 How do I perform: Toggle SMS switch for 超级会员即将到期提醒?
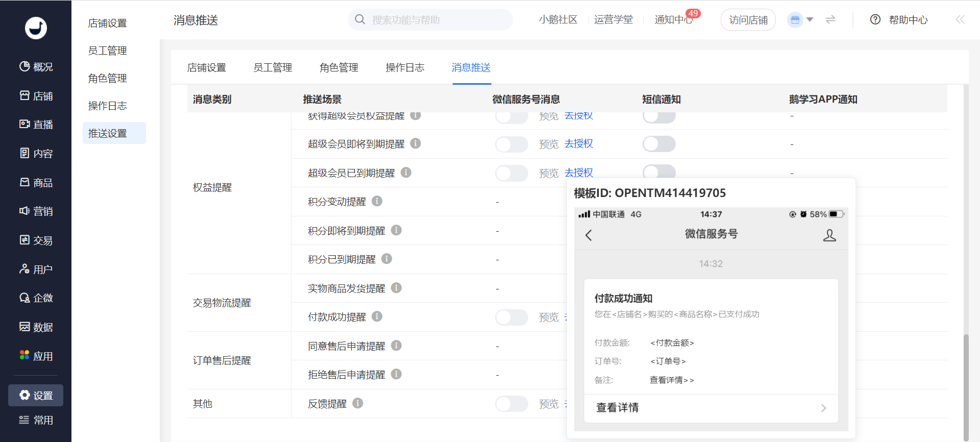coord(659,144)
